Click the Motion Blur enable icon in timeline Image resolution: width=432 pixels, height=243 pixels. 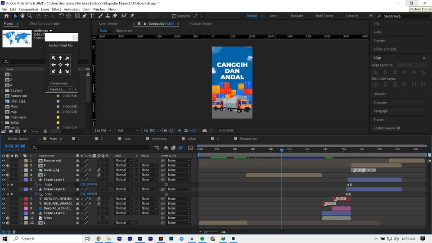pyautogui.click(x=181, y=148)
